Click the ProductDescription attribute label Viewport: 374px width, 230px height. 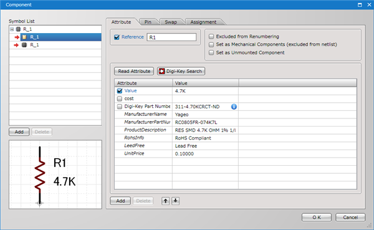tap(145, 130)
